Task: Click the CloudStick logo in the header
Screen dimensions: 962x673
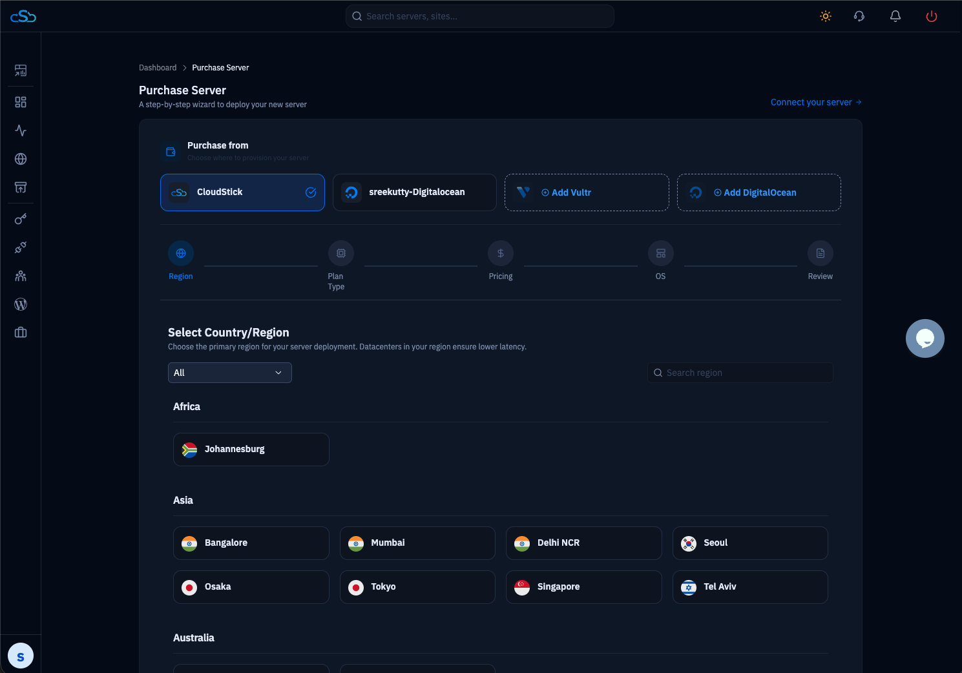Action: (x=23, y=16)
